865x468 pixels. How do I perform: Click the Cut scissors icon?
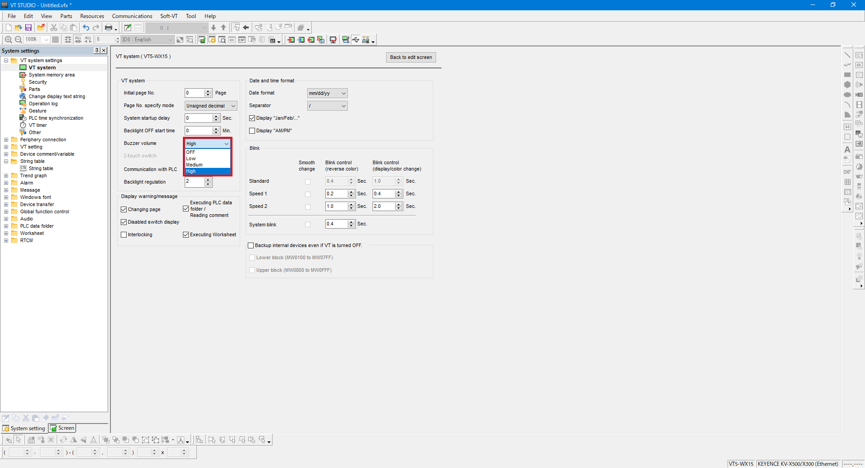54,28
